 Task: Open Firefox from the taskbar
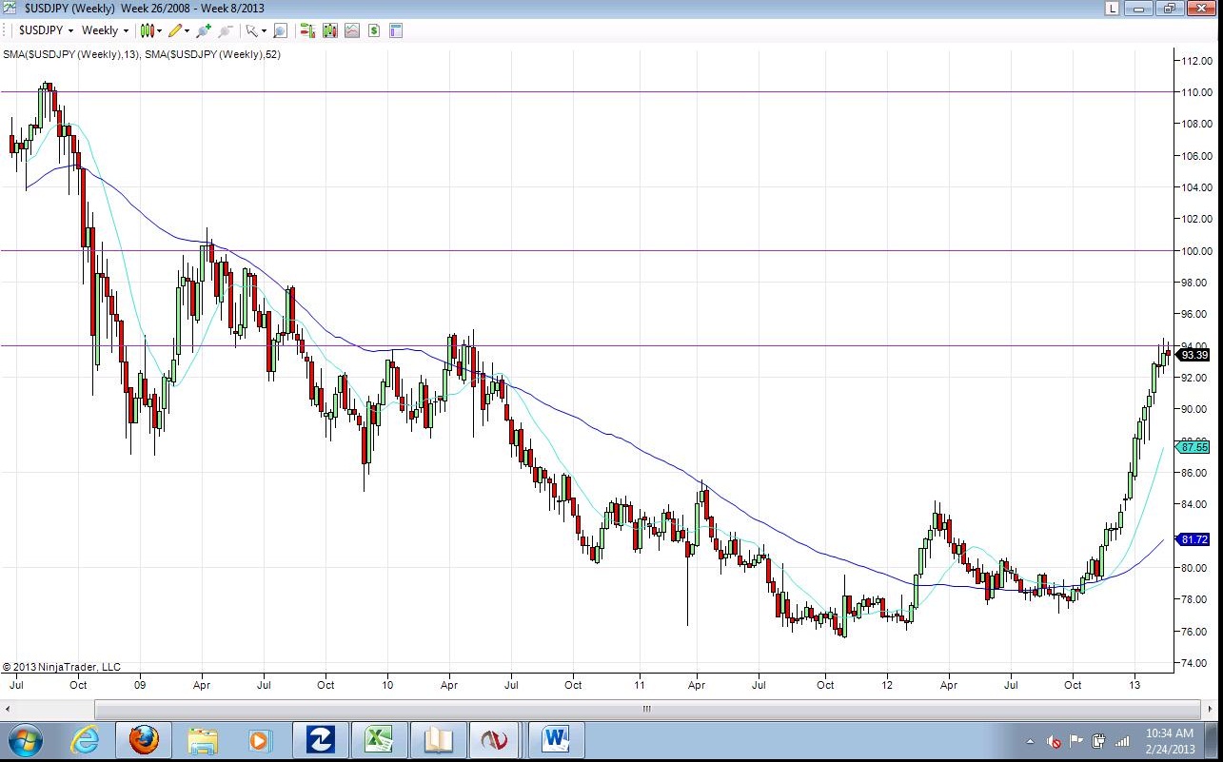point(144,740)
